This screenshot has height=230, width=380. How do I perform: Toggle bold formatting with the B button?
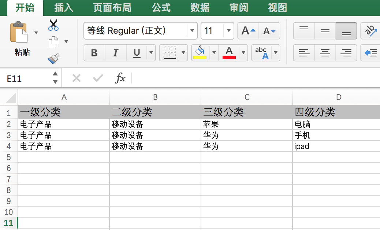tap(94, 52)
